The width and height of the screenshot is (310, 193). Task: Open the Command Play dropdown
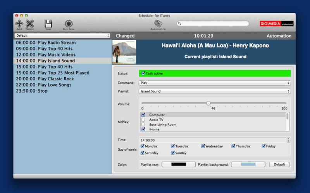point(215,83)
